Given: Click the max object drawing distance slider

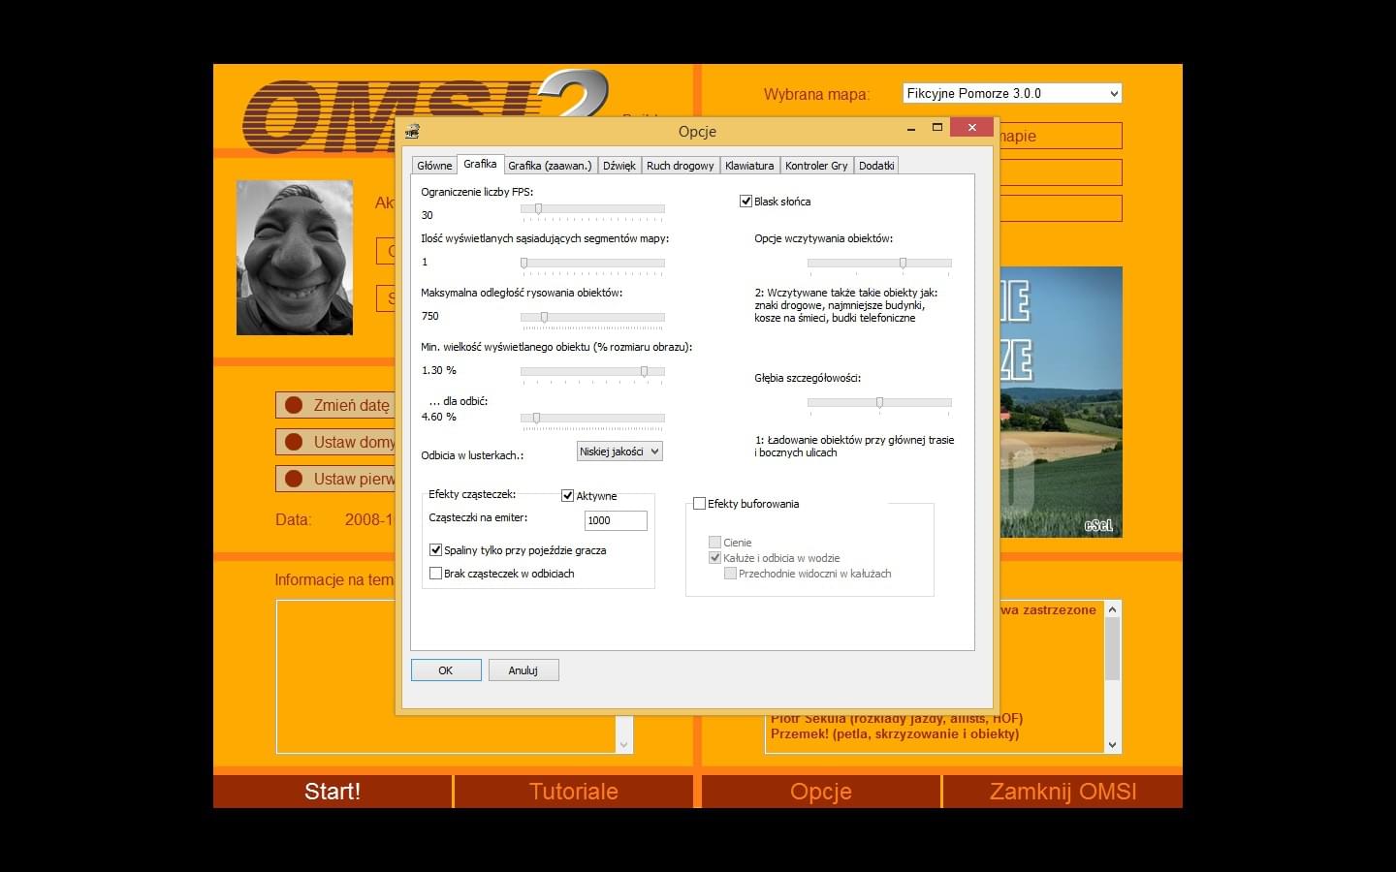Looking at the screenshot, I should [x=592, y=318].
